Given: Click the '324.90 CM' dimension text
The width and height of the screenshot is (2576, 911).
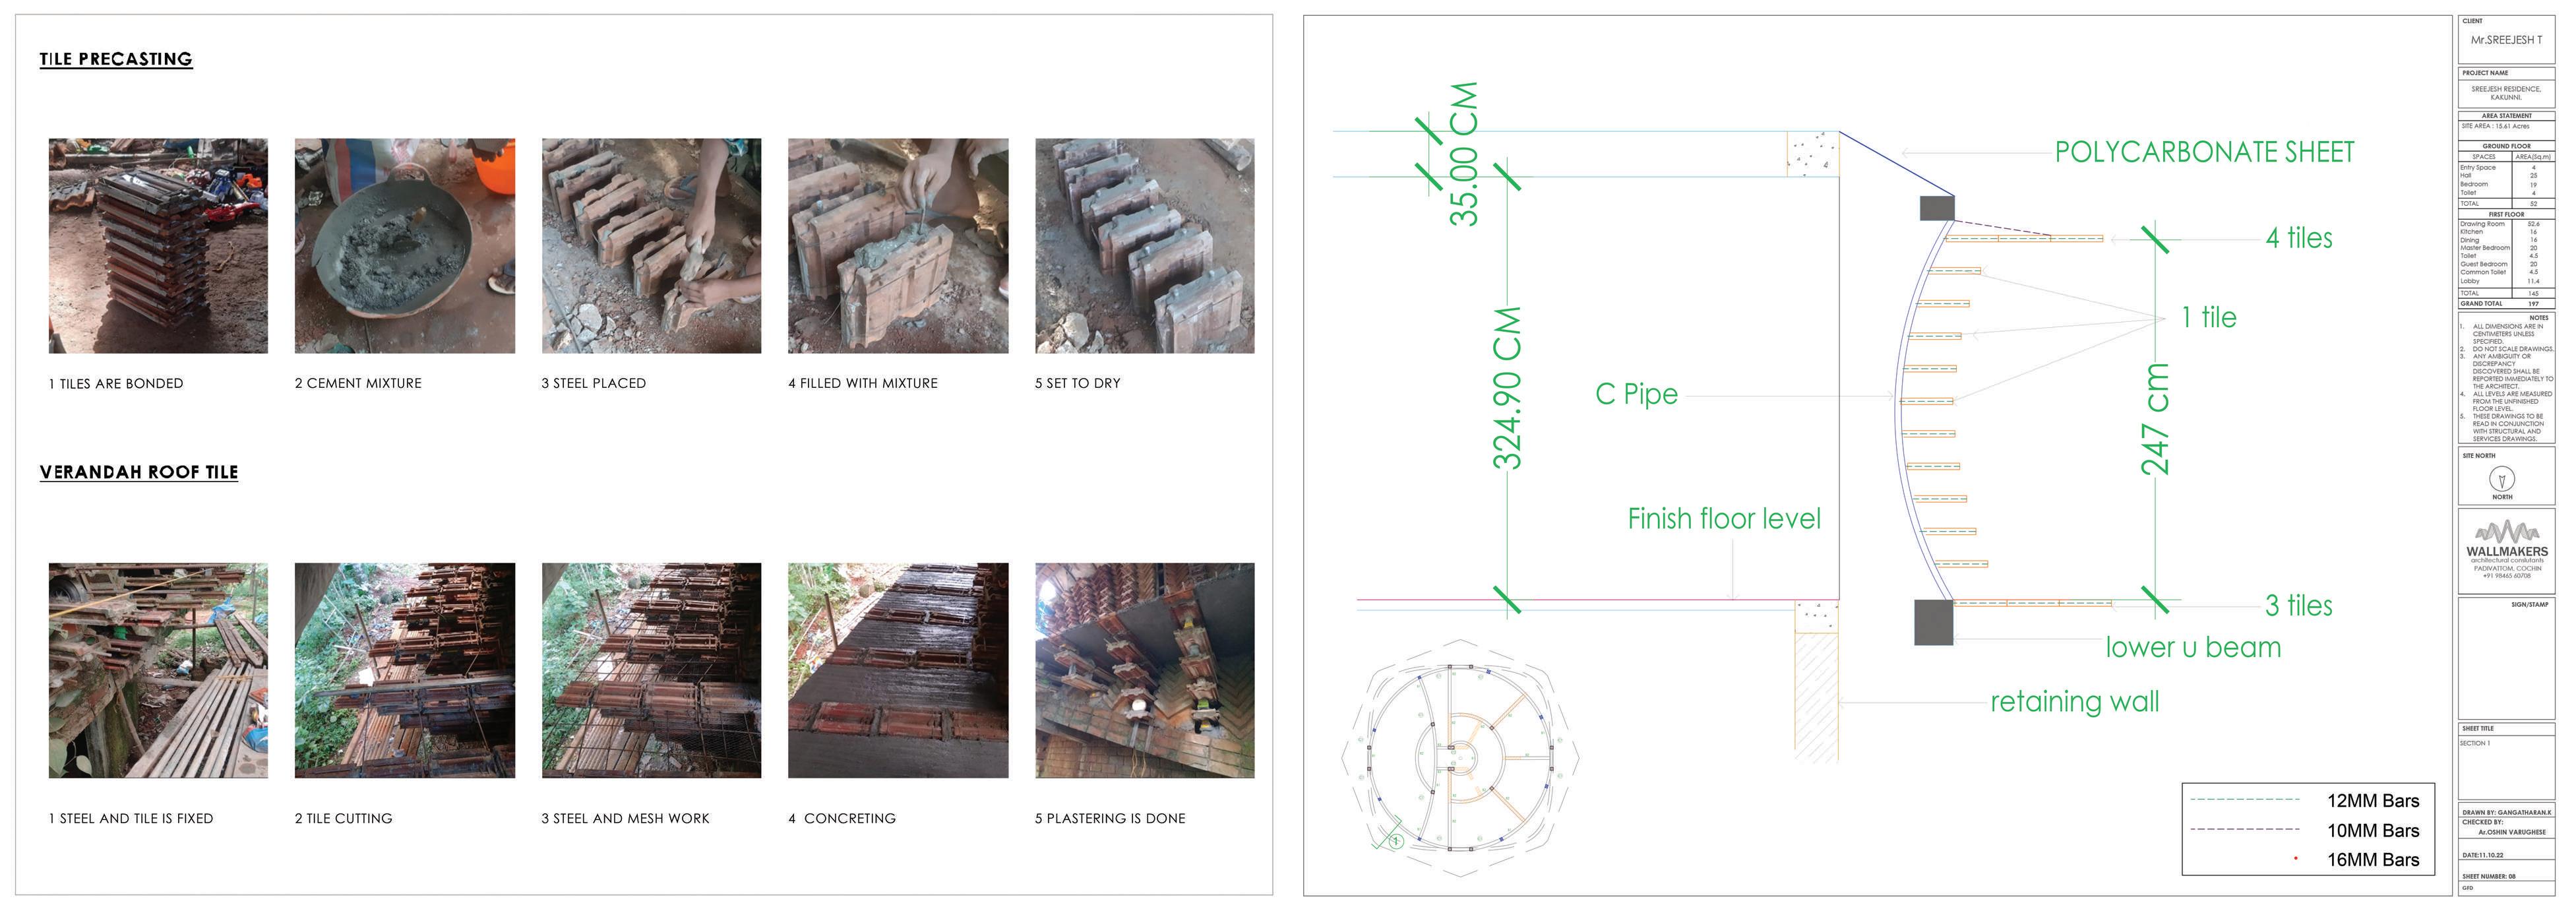Looking at the screenshot, I should pos(1507,388).
